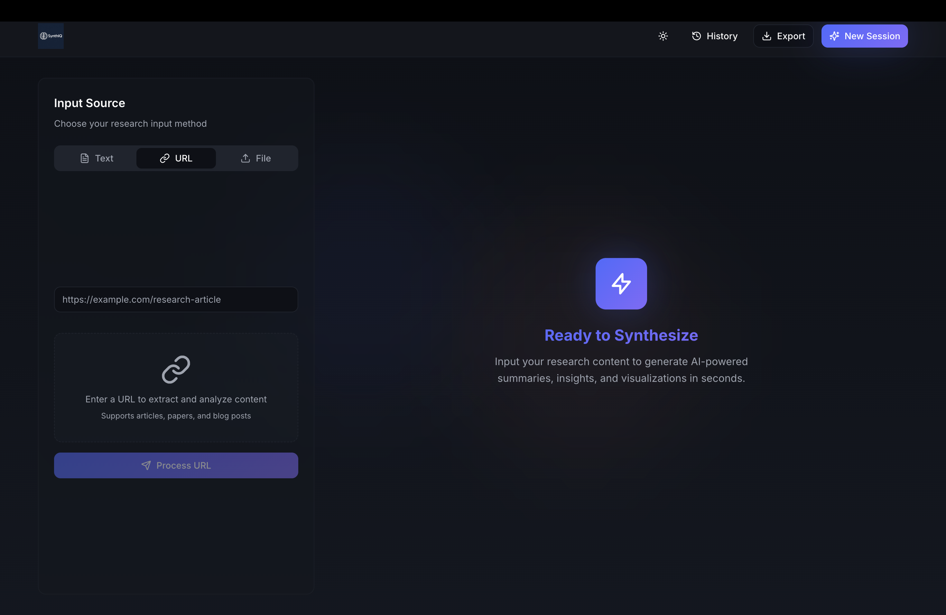Click the sparkles icon on New Session
The height and width of the screenshot is (615, 946).
834,36
